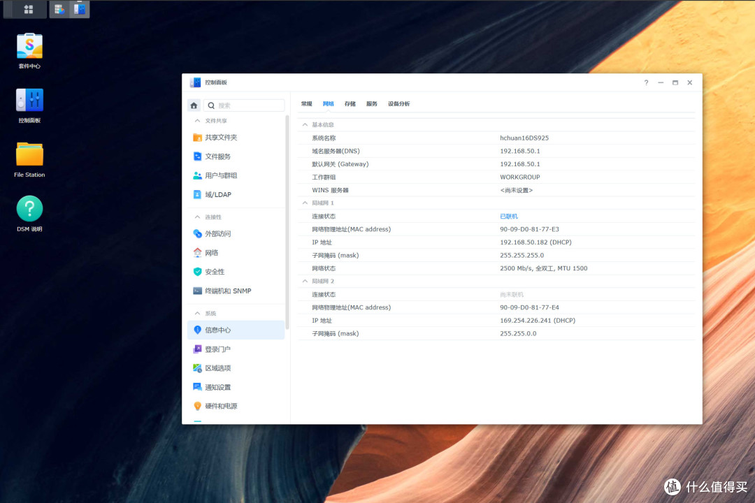Select DNS value 192.168.50.1

520,151
